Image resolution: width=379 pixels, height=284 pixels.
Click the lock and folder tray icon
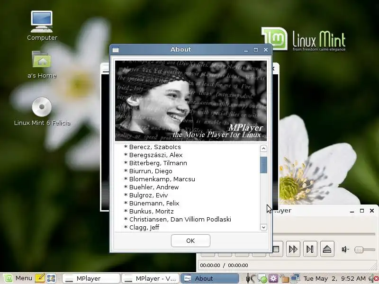(284, 278)
